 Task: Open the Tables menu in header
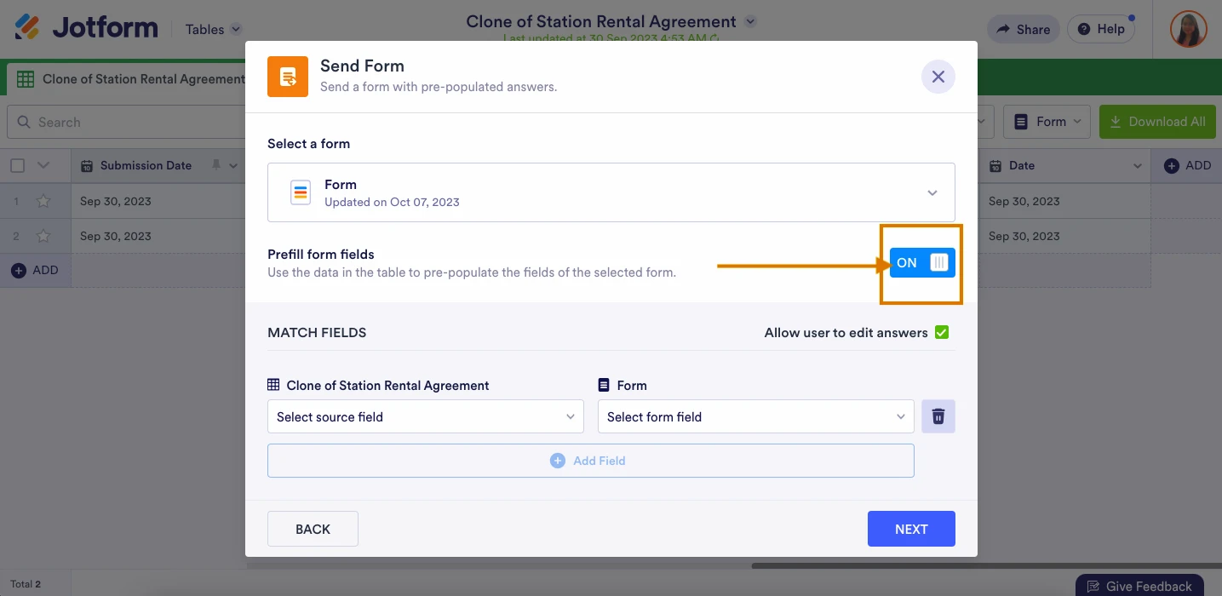[213, 29]
